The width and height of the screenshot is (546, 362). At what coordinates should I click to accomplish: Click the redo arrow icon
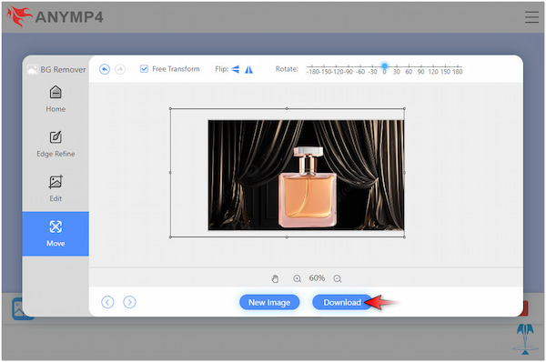(120, 69)
